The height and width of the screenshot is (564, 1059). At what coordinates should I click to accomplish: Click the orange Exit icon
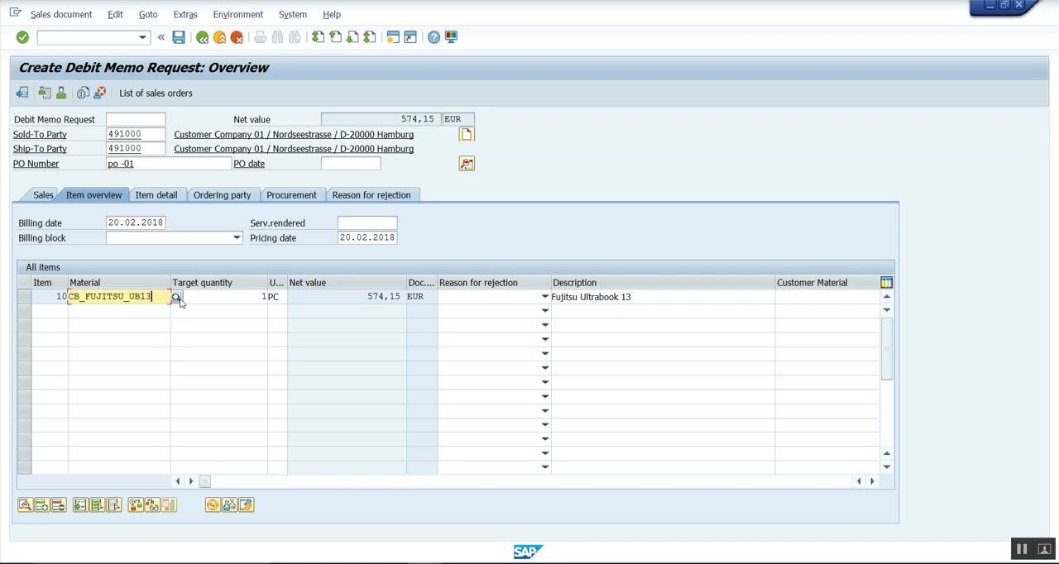(x=219, y=37)
